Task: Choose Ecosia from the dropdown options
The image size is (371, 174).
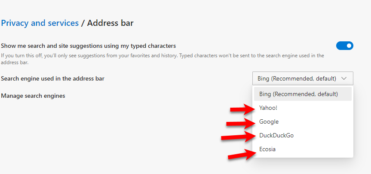Action: [267, 149]
